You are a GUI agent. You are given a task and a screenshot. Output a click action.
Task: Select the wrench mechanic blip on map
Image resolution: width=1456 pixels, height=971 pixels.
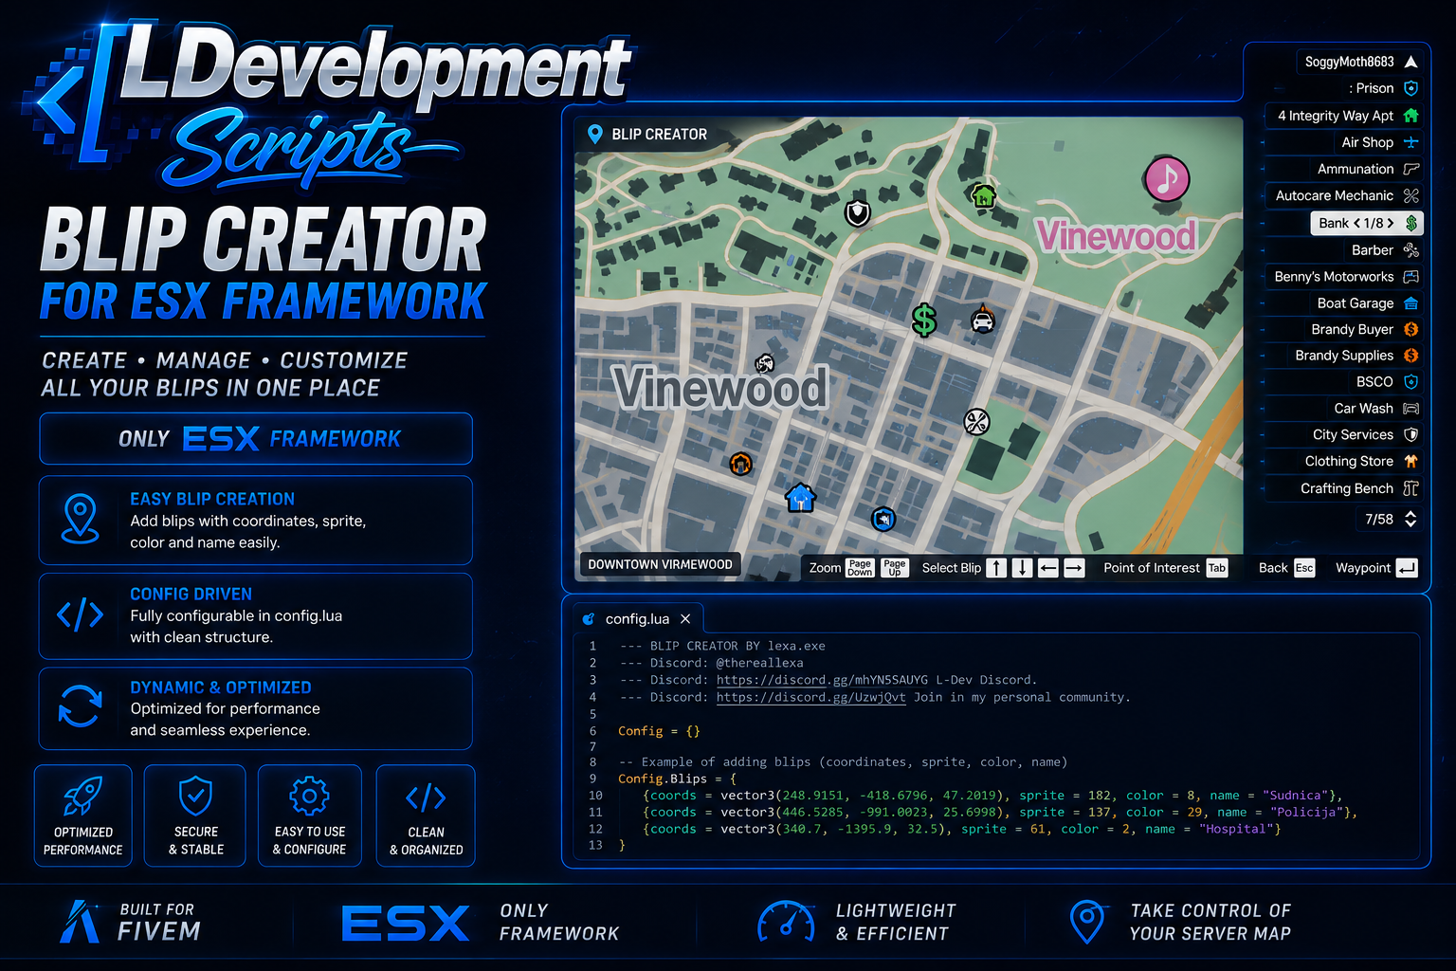(x=976, y=421)
